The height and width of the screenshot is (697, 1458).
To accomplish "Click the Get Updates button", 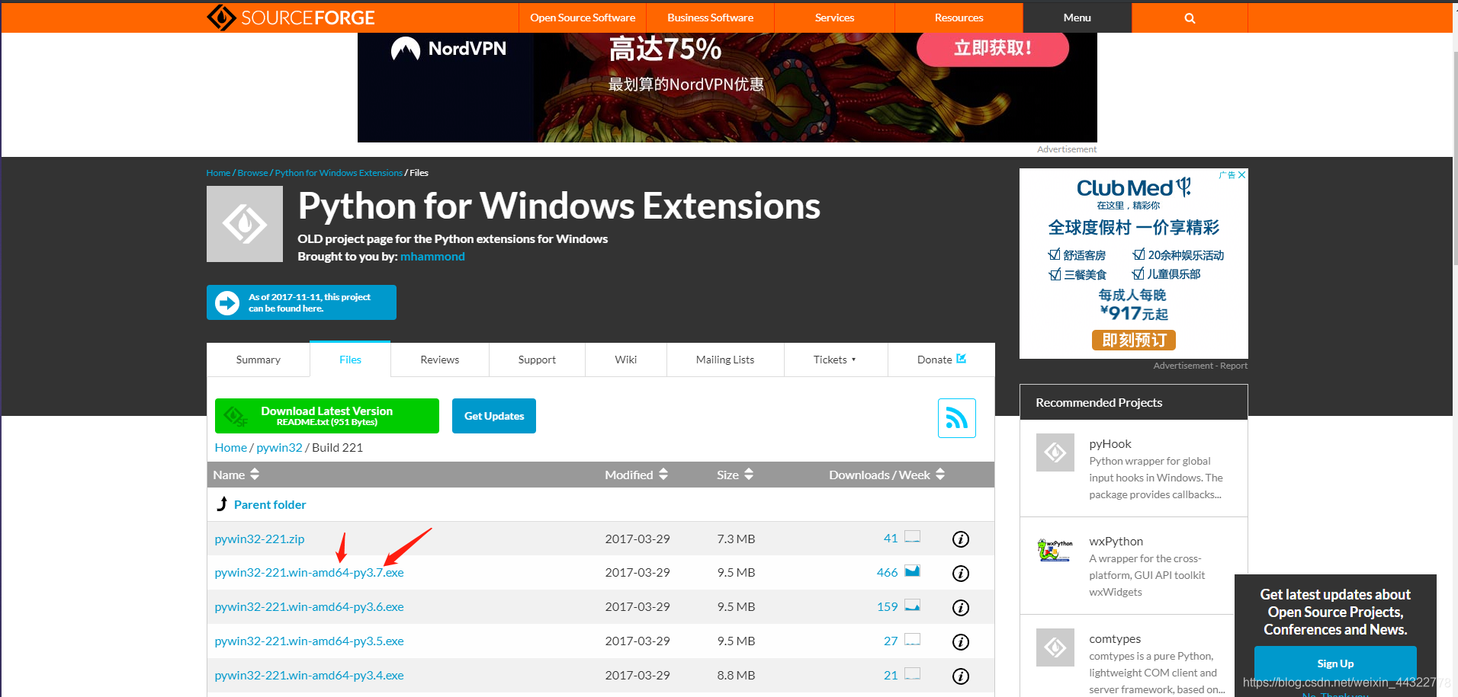I will (x=493, y=415).
